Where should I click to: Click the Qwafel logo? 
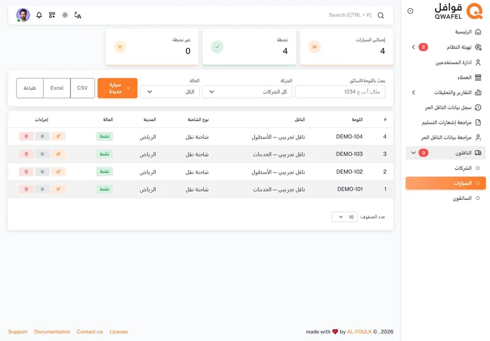point(458,12)
